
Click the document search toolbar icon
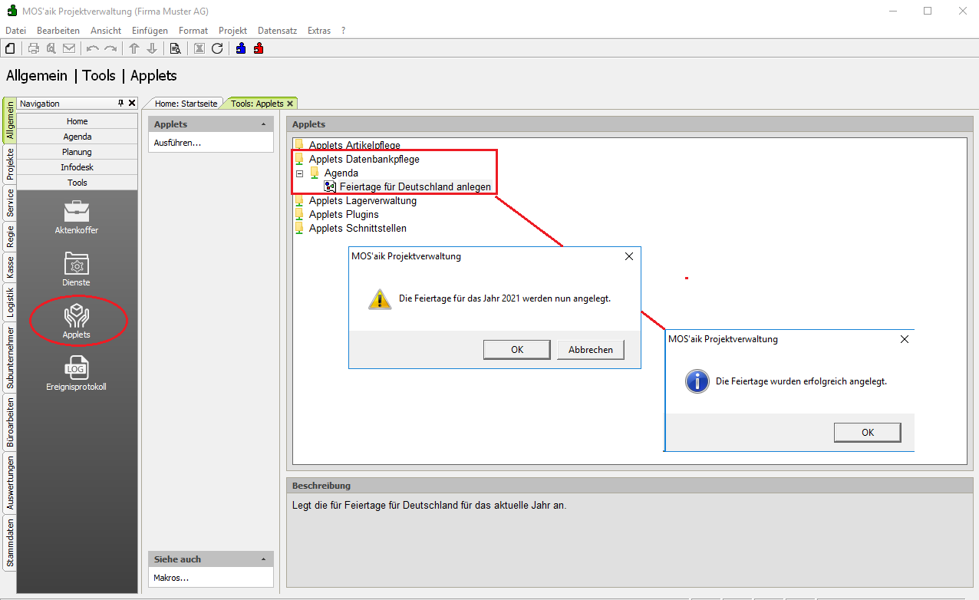coord(175,48)
